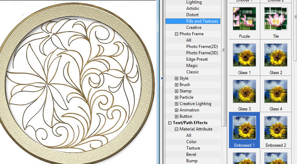Collapse the Photo Frame tree node
This screenshot has width=297, height=164.
pyautogui.click(x=176, y=34)
